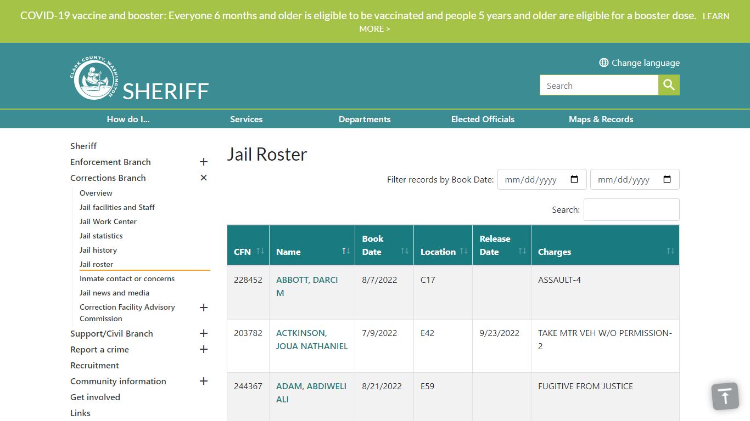
Task: Open Corrections Branch sidebar link
Action: 108,178
